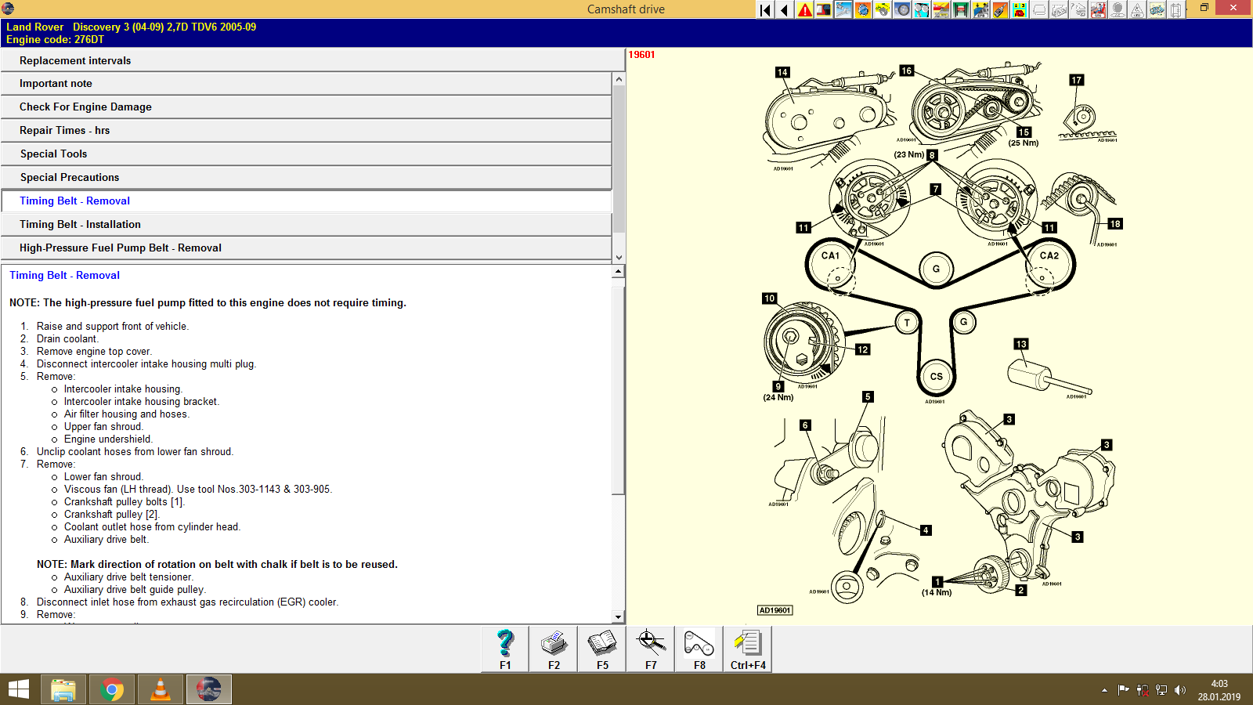Click the wheel toolbar icon

point(902,9)
